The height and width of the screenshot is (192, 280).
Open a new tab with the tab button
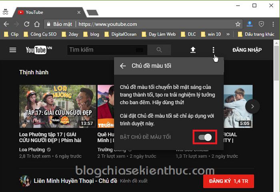92,12
